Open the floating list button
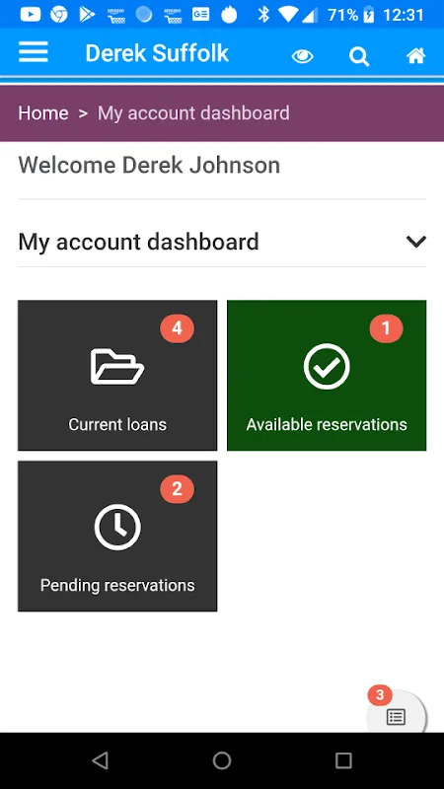 [397, 717]
